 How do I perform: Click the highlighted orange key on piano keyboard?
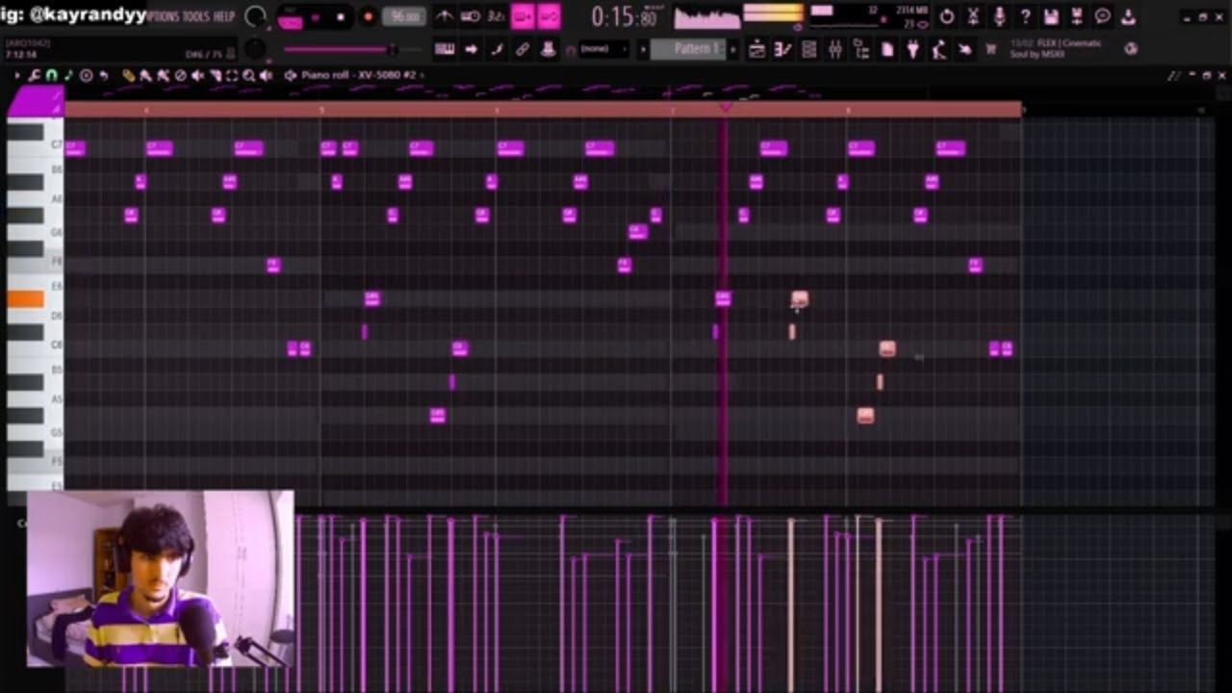point(25,299)
